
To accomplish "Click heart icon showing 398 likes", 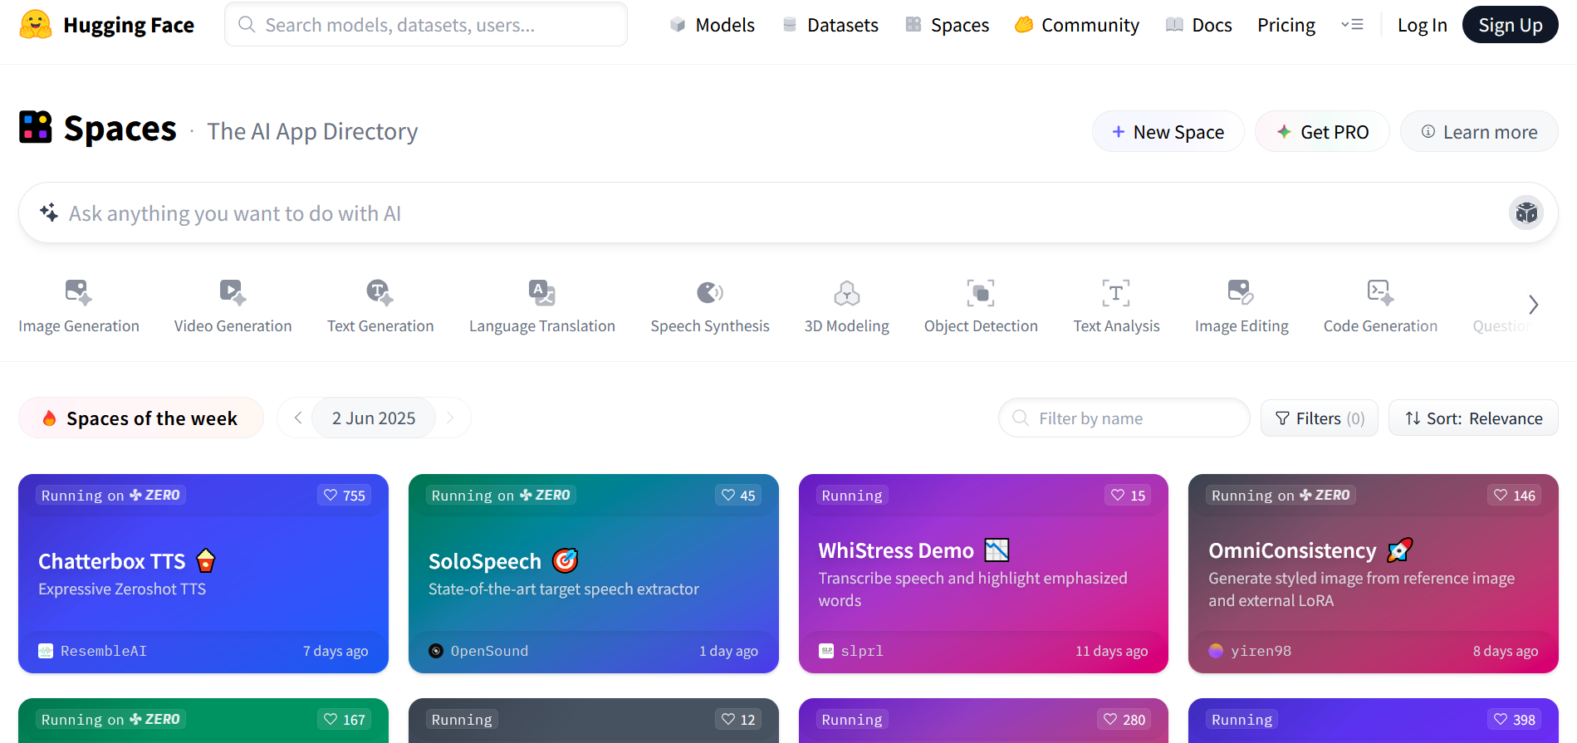I will 1515,720.
